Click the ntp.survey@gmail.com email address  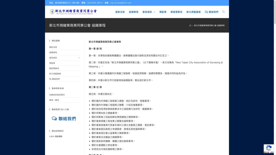tap(121, 3)
